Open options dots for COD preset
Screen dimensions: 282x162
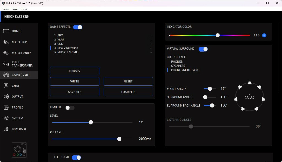151,44
